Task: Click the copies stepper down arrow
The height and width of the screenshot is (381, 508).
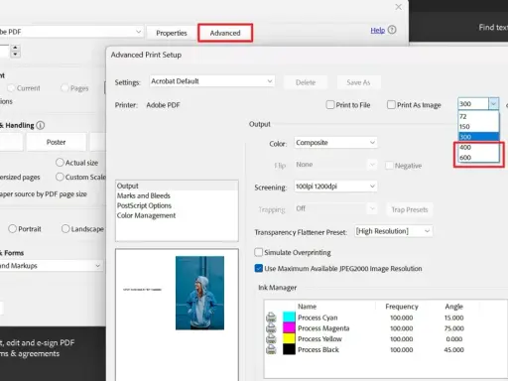Action: pyautogui.click(x=15, y=55)
